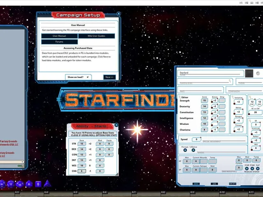Roll the Thrown attack +2 box

coord(238,129)
